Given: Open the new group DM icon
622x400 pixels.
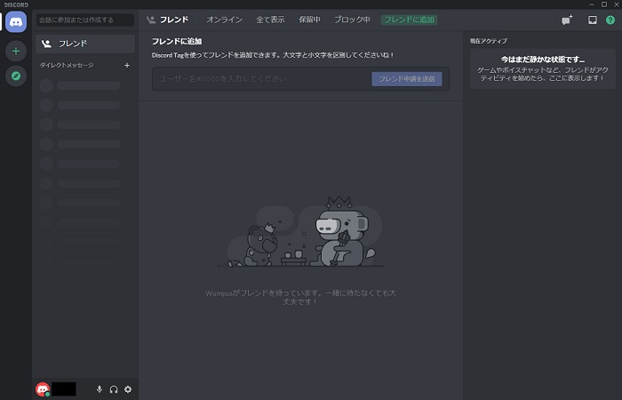Looking at the screenshot, I should click(x=567, y=20).
